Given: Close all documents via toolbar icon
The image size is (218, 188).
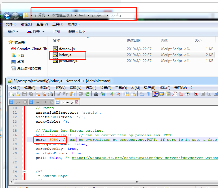Looking at the screenshot, I should (x=44, y=94).
